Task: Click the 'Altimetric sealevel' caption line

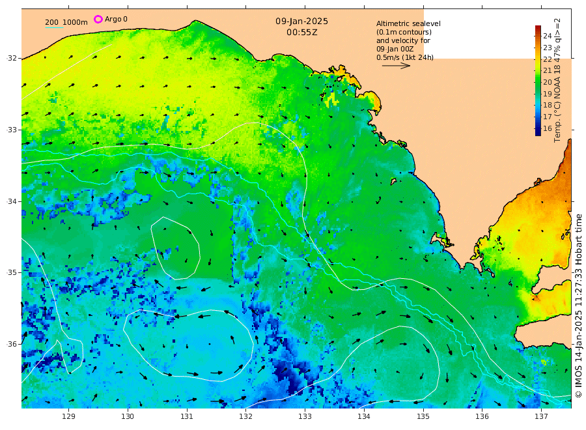Action: [x=408, y=23]
